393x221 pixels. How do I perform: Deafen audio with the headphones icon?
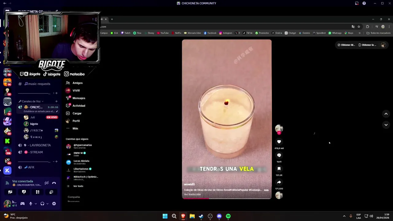click(42, 204)
